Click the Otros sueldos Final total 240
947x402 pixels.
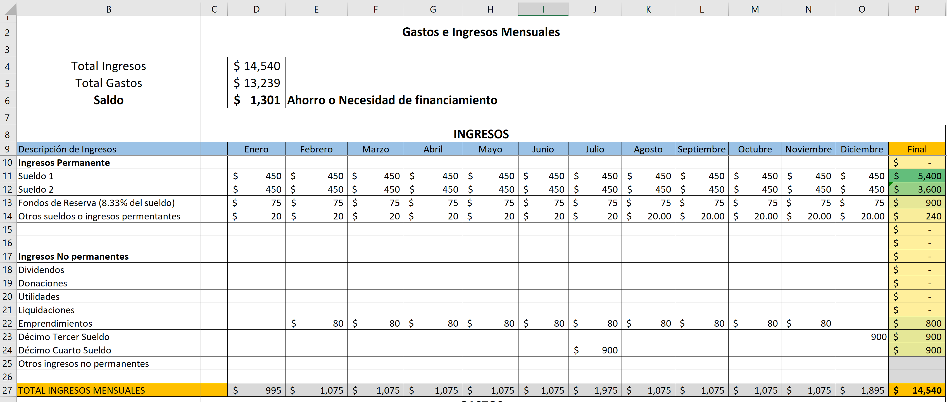click(x=917, y=216)
